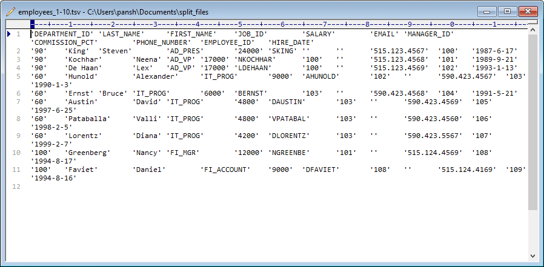Viewport: 544px width, 267px height.
Task: Click line number 5 in the gutter
Action: point(19,76)
